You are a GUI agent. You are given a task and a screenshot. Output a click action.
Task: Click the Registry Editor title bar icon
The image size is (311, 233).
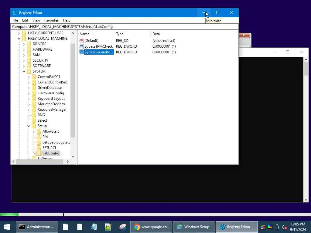15,13
